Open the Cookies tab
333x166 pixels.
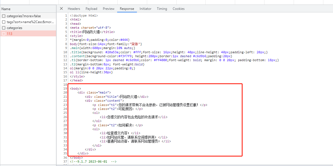(179, 9)
